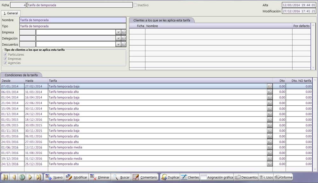Screen dimensions: 318x183
Task: Click into the Nombre input field
Action: pos(73,20)
